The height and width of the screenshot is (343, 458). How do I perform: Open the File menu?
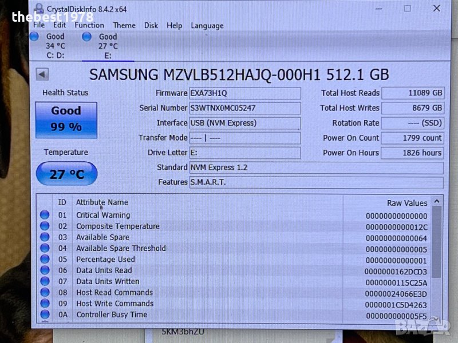pos(39,25)
